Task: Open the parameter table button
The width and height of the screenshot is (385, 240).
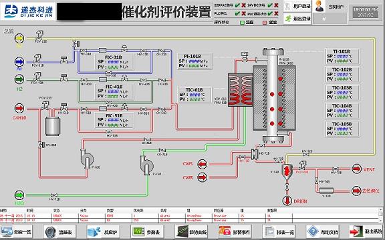Action: (x=147, y=231)
